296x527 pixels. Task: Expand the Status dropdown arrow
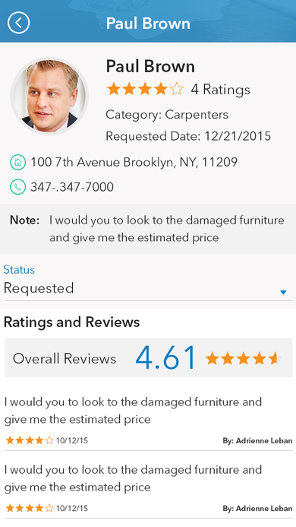[283, 293]
